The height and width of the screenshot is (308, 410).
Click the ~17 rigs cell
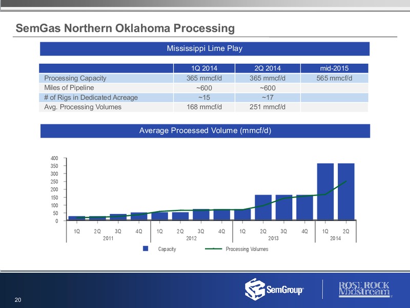(x=268, y=98)
